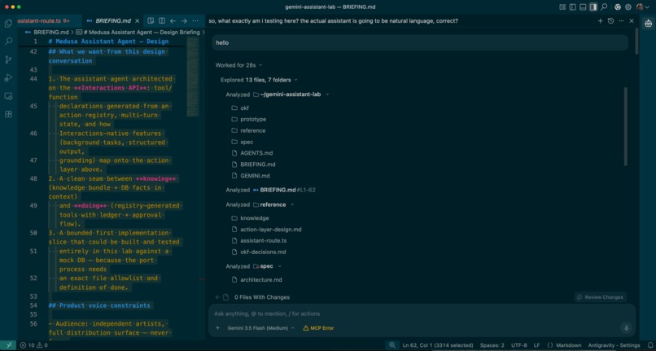Open the account avatar dropdown
Screen dimensions: 656x351
tap(641, 7)
